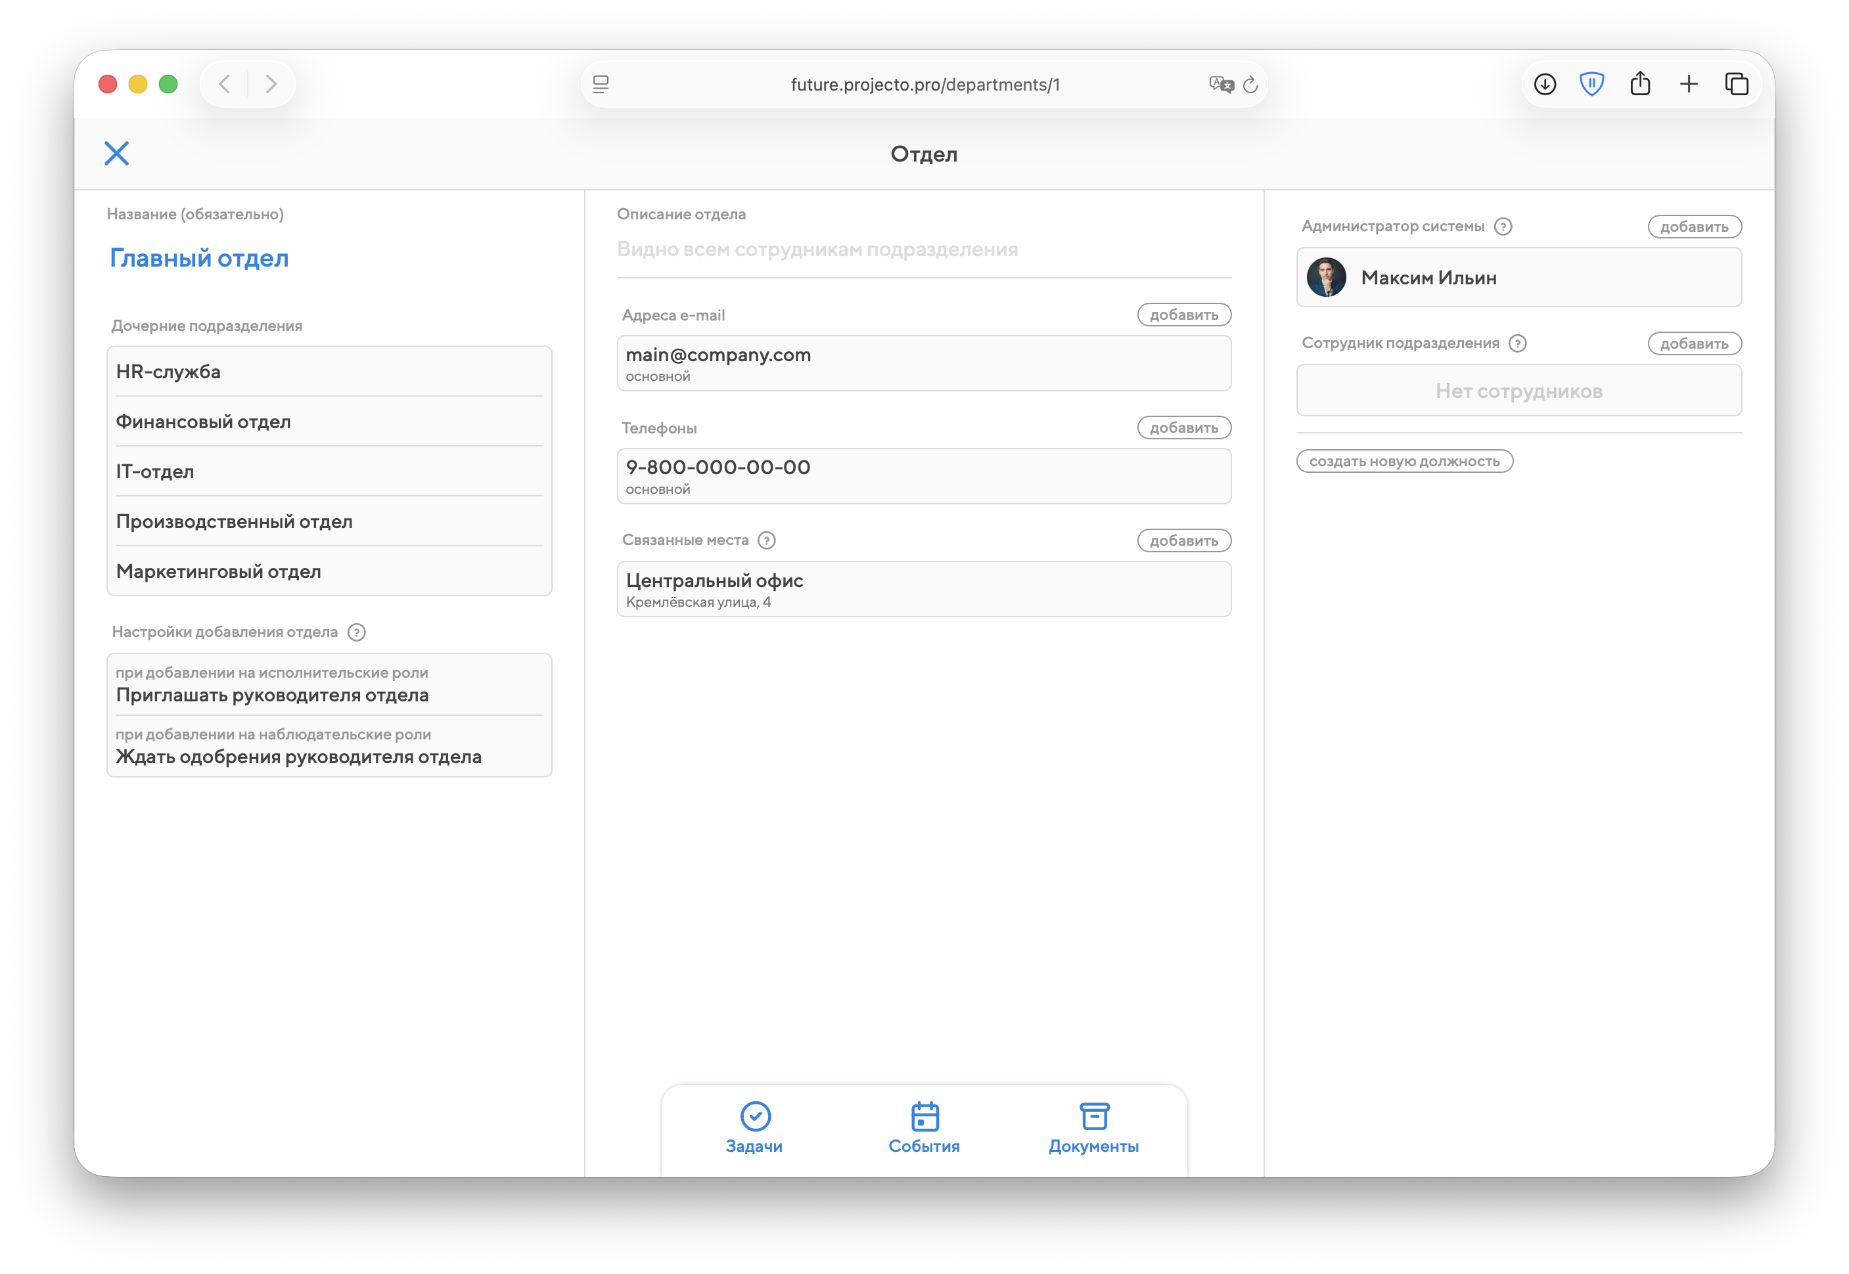Add a new e-mail address
Viewport: 1849px width, 1274px height.
point(1183,315)
